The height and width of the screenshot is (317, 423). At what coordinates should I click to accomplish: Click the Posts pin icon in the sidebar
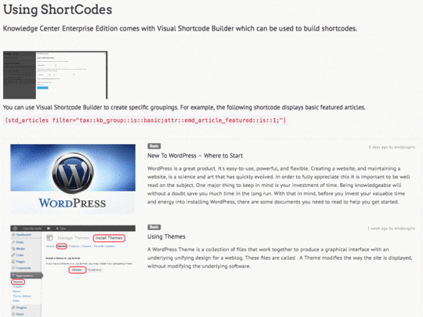click(13, 242)
